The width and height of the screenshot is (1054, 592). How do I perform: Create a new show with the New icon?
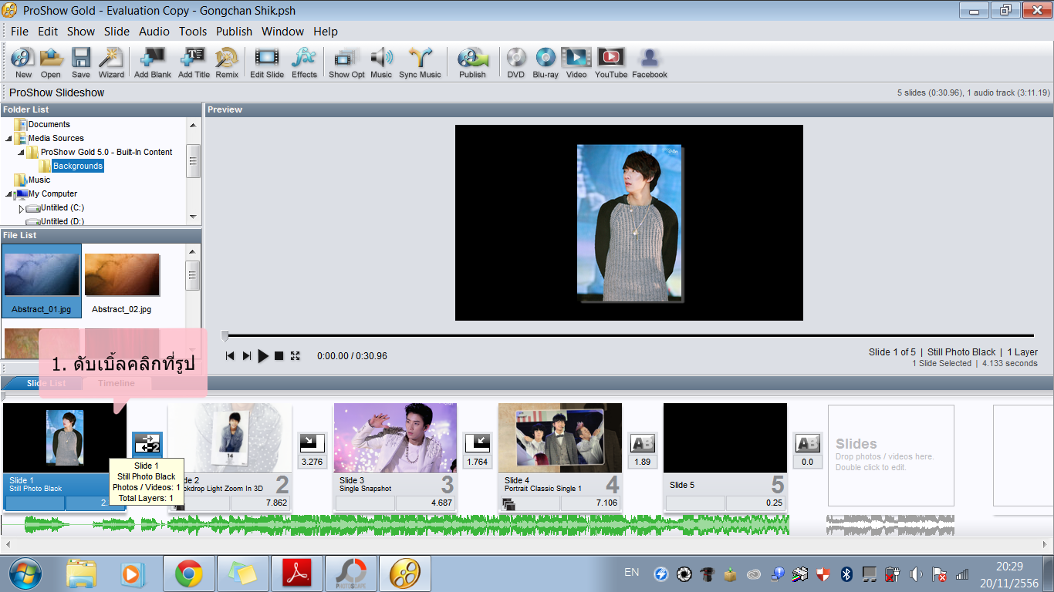click(23, 62)
